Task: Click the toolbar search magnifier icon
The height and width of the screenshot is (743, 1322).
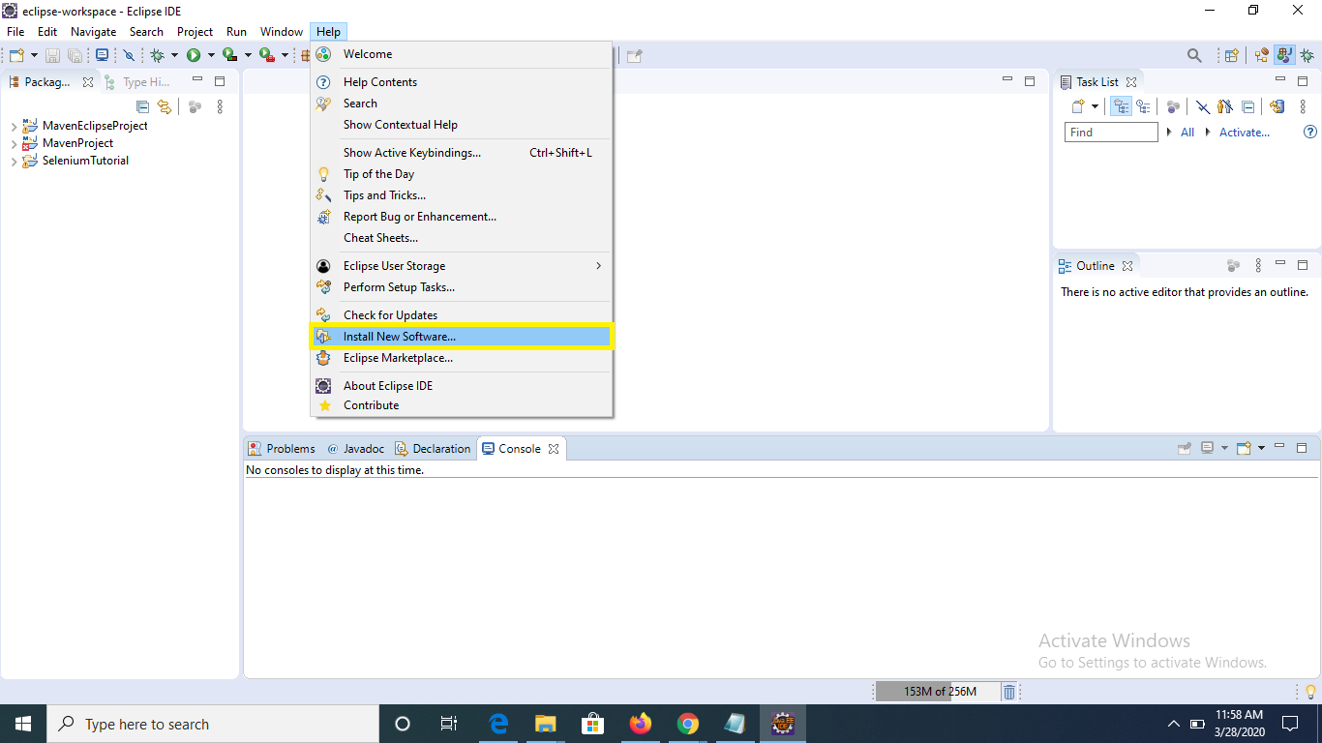Action: (1194, 56)
